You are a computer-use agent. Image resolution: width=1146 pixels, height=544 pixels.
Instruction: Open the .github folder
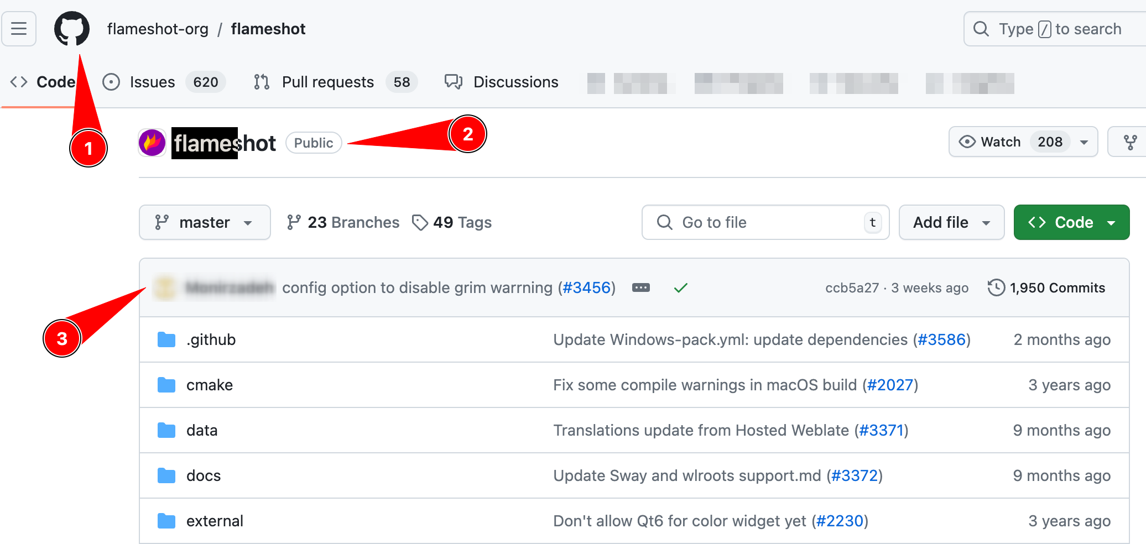coord(211,339)
